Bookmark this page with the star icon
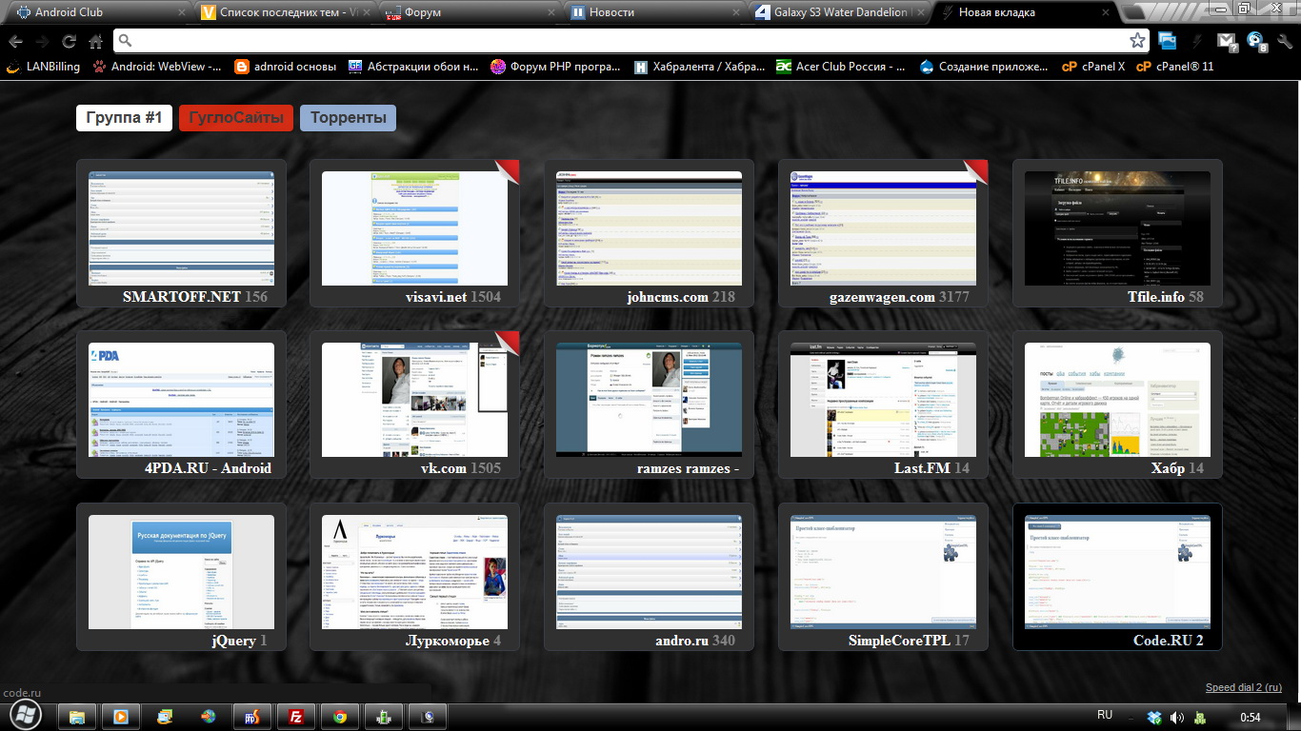The height and width of the screenshot is (731, 1301). pyautogui.click(x=1137, y=41)
